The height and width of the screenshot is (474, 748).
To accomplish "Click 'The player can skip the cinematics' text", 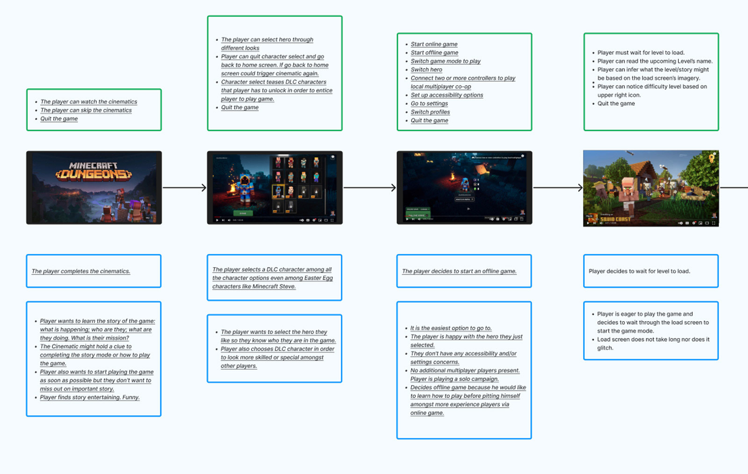I will coord(86,110).
